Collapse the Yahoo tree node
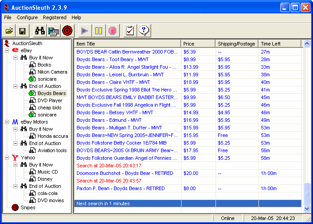This screenshot has height=224, width=313. click(x=7, y=158)
